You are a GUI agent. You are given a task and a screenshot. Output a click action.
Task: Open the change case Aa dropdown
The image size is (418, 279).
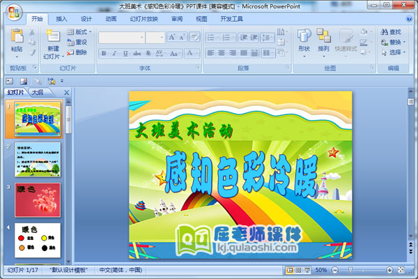[x=175, y=54]
